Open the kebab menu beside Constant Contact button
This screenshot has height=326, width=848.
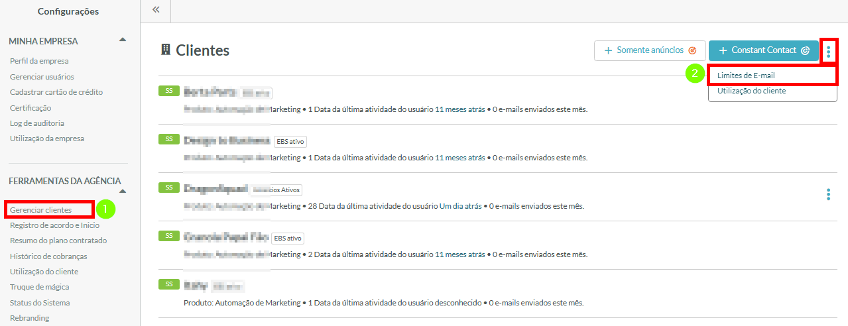tap(828, 51)
